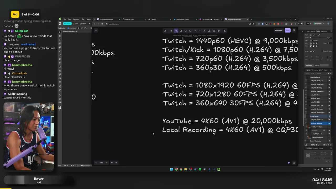Select the Excalidraw hand (pan) tool
The image size is (336, 189).
tap(171, 31)
